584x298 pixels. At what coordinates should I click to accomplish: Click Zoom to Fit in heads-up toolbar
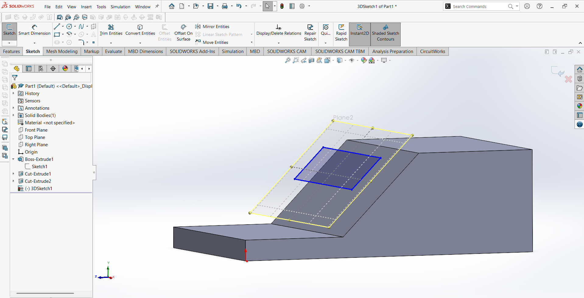287,60
